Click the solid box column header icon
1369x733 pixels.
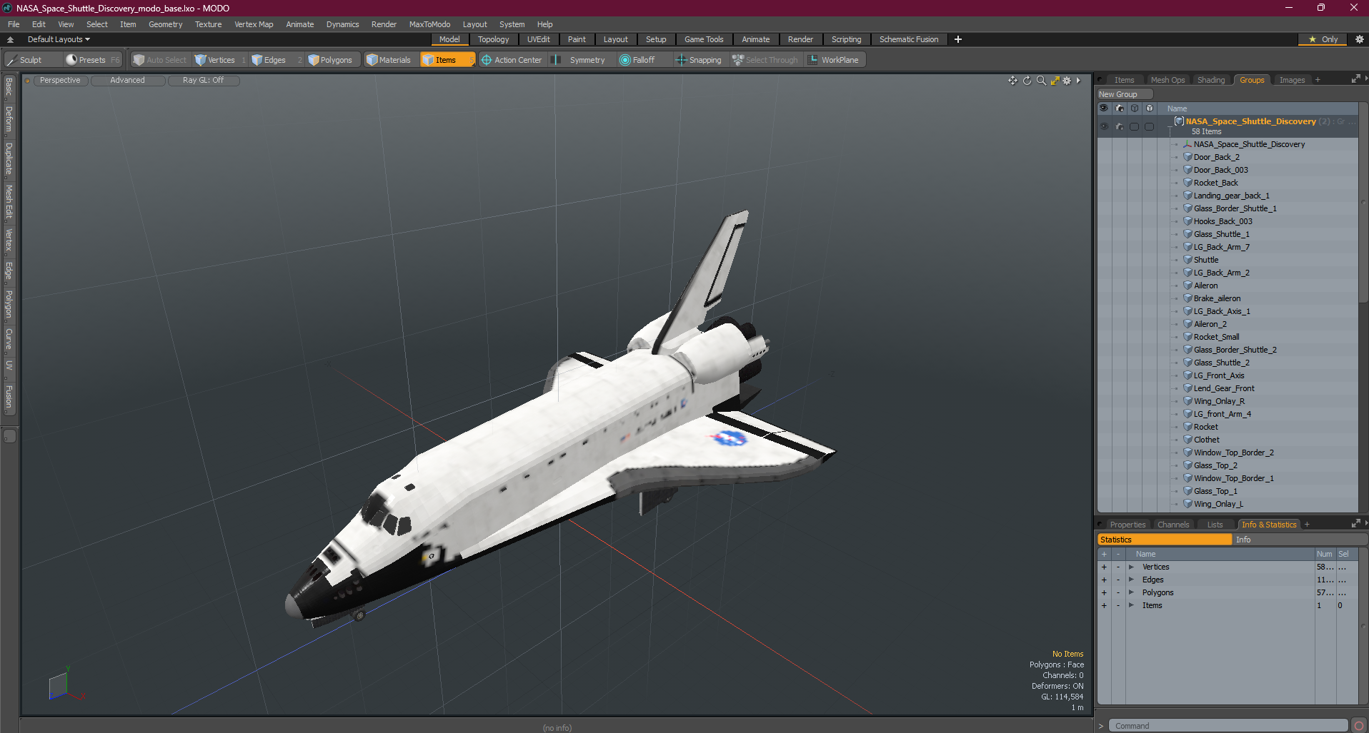(x=1150, y=108)
